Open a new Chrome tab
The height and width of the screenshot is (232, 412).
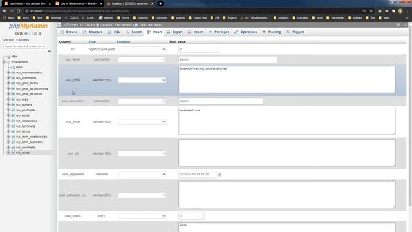click(x=160, y=4)
